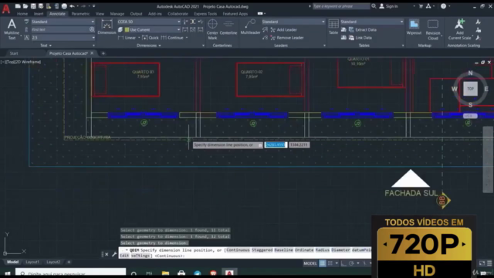Expand the Text panel
The image size is (494, 278).
point(46,46)
